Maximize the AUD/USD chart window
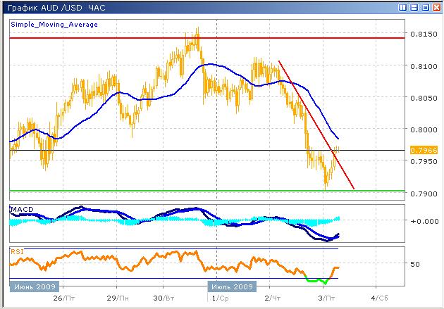 pos(424,6)
